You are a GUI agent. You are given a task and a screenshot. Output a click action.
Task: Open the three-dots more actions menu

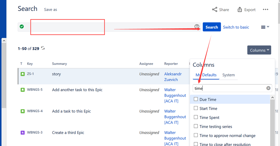[x=265, y=9]
